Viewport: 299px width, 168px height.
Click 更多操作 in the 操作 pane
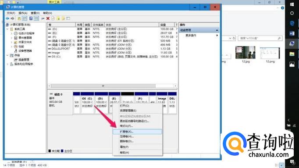point(191,36)
